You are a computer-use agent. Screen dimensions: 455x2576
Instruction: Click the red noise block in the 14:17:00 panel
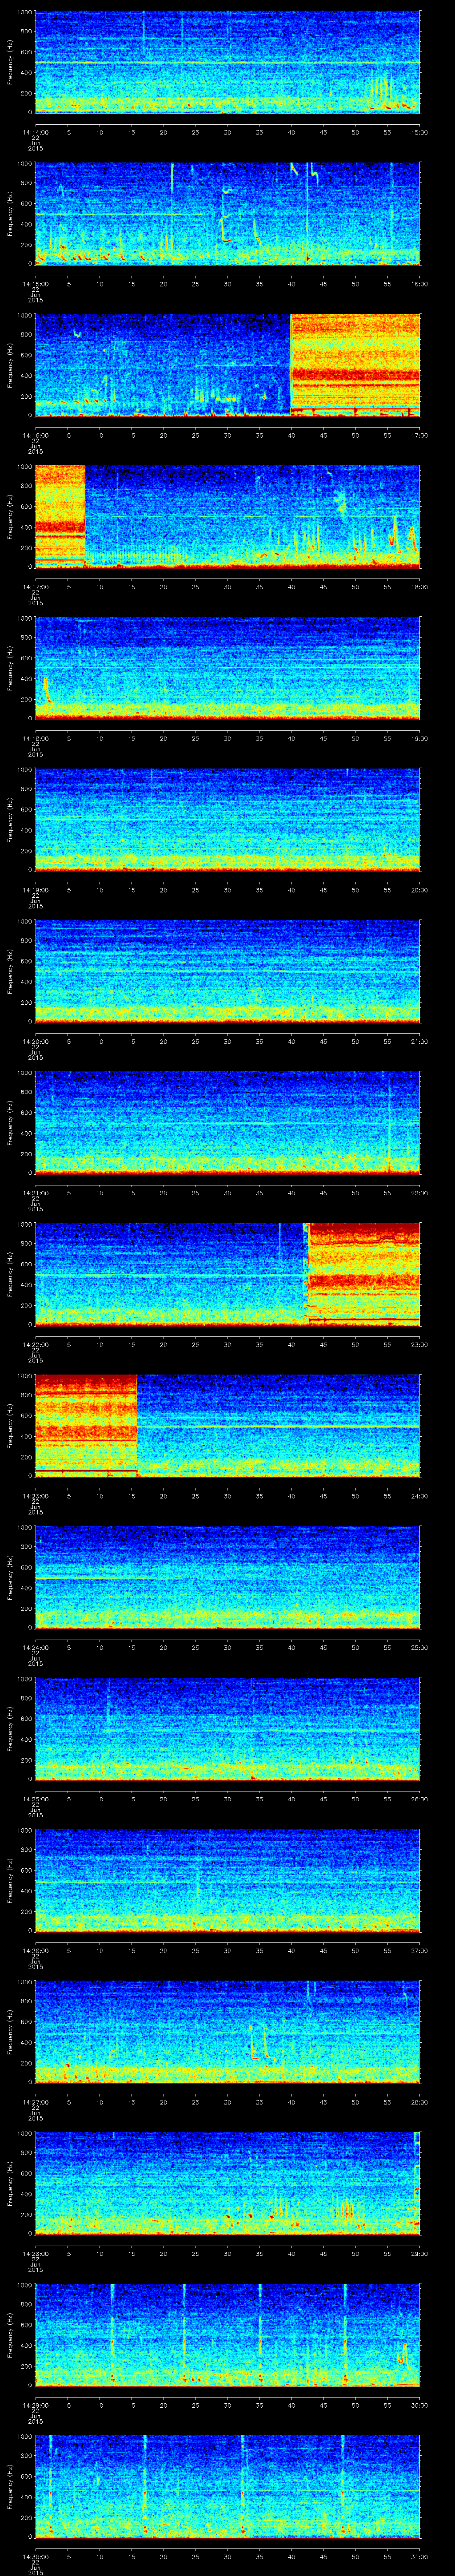(60, 516)
